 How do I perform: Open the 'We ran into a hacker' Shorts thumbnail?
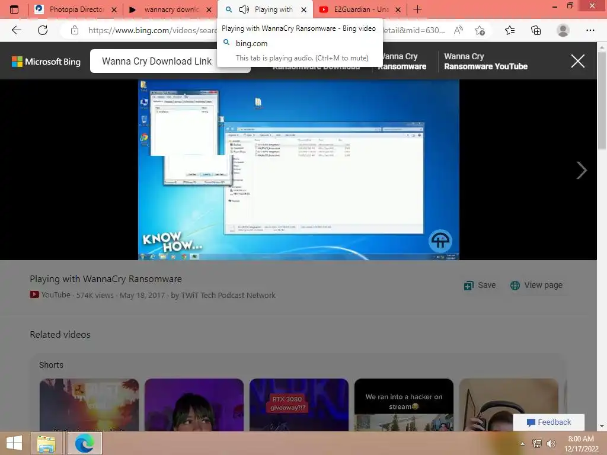point(404,405)
